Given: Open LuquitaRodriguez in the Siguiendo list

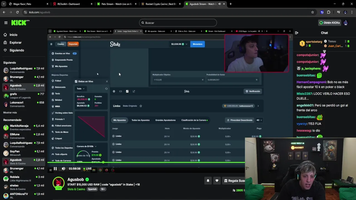Looking at the screenshot, I should [x=23, y=70].
